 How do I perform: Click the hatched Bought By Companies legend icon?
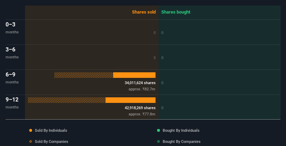pos(159,141)
